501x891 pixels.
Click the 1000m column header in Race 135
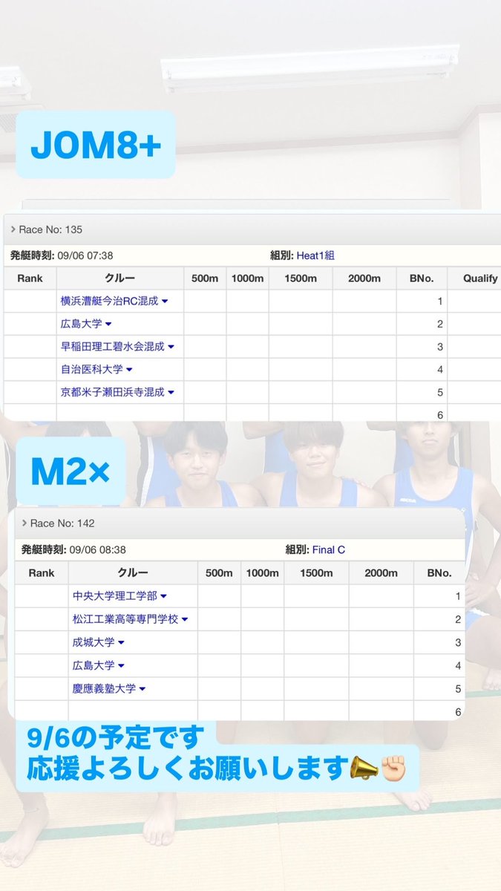(x=247, y=278)
